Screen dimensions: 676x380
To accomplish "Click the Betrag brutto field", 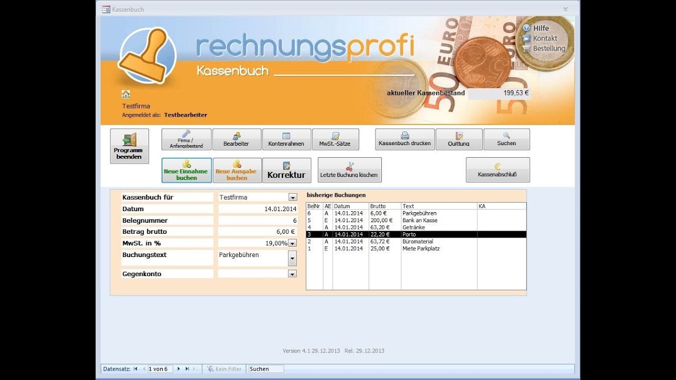I will pos(258,232).
